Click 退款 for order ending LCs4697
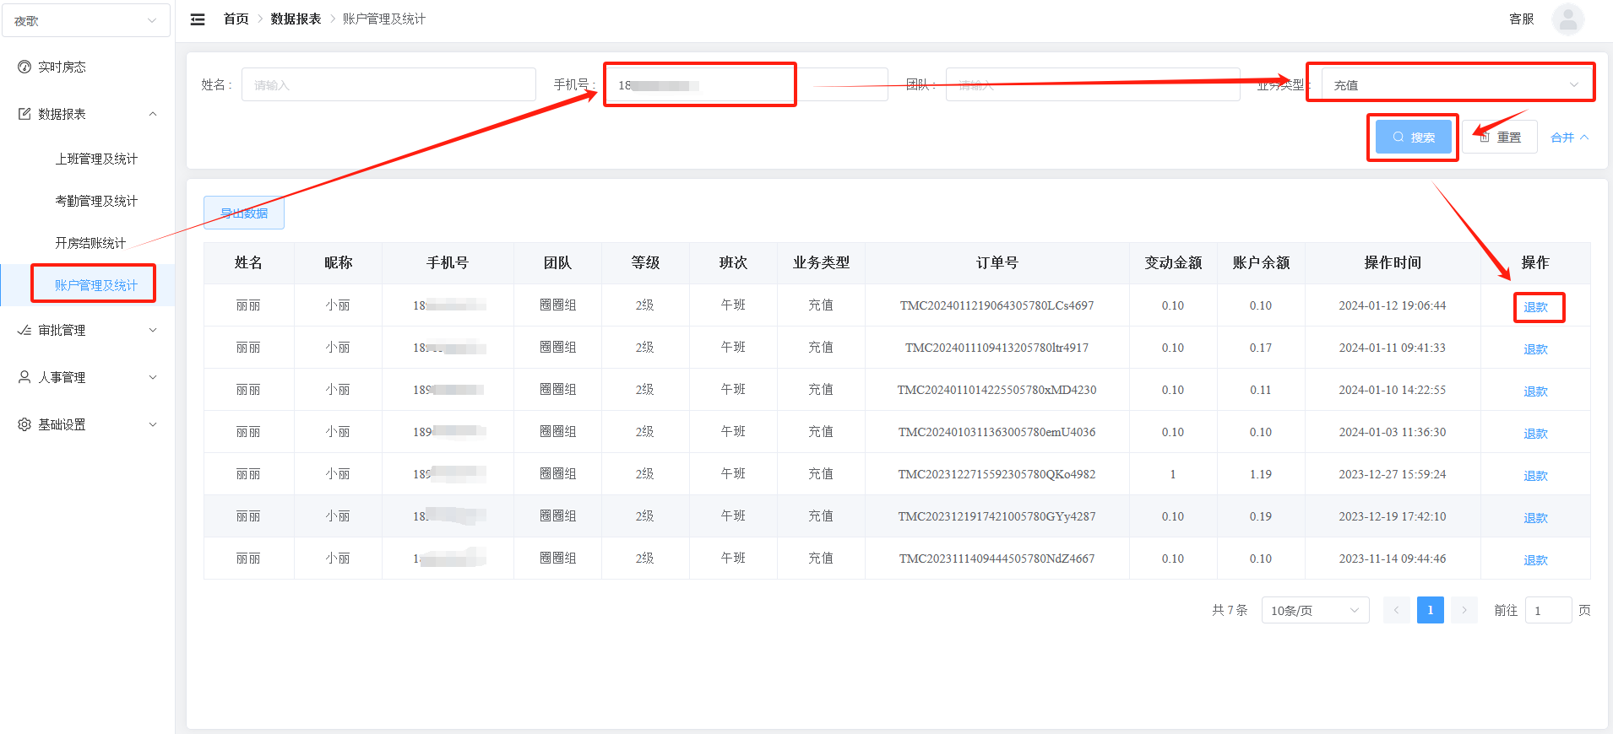This screenshot has width=1613, height=734. (x=1535, y=307)
